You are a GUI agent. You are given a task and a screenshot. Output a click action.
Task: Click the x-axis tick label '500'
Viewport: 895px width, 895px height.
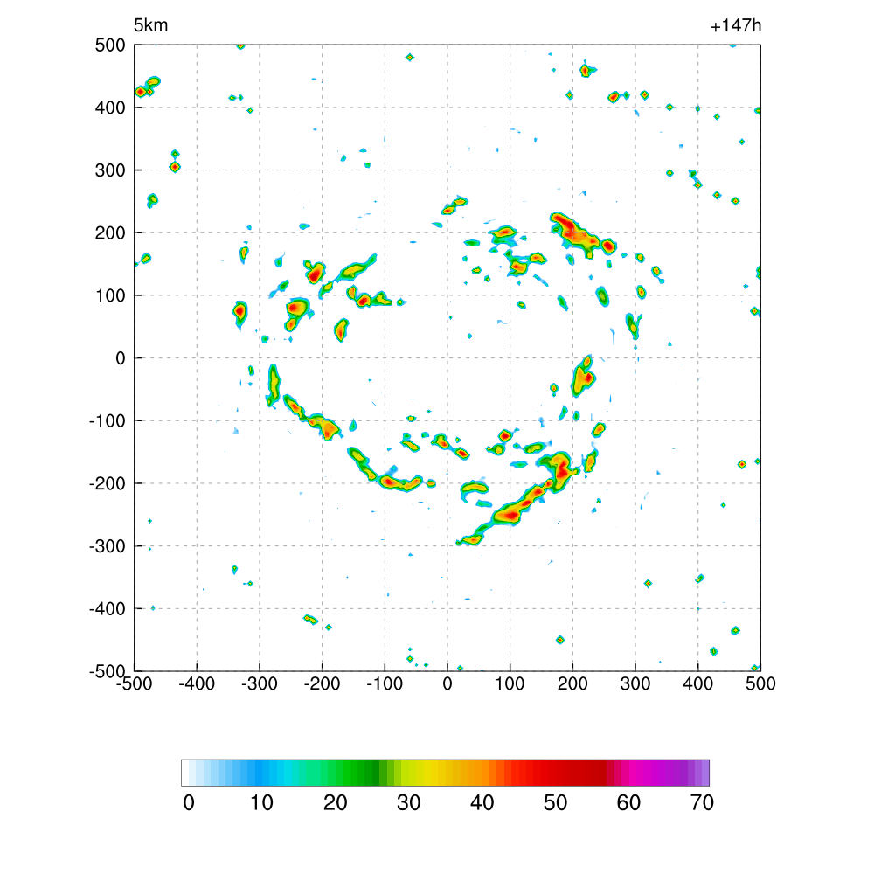761,683
